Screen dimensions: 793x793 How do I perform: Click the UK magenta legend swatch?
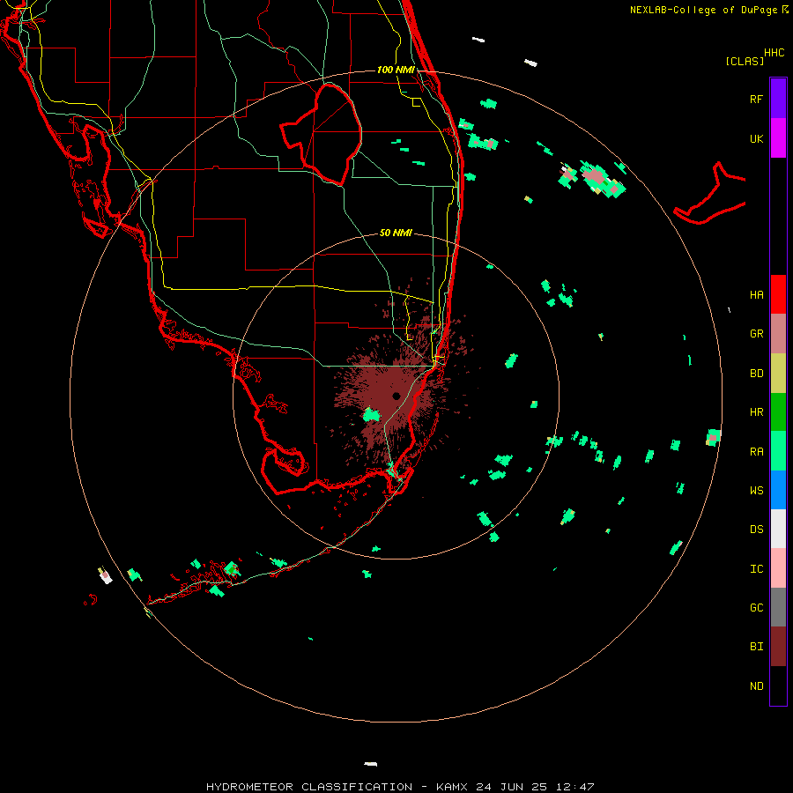[x=778, y=138]
